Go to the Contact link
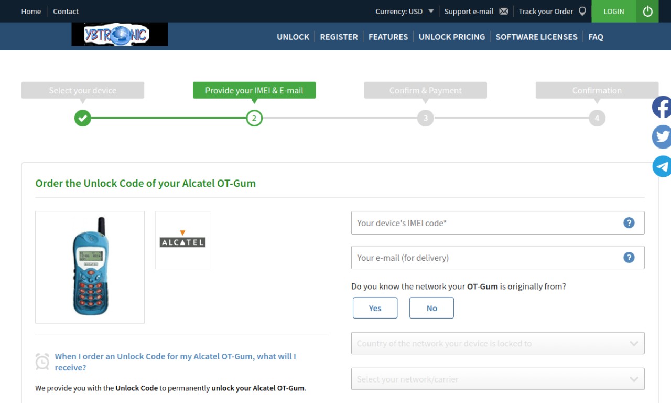 tap(66, 12)
